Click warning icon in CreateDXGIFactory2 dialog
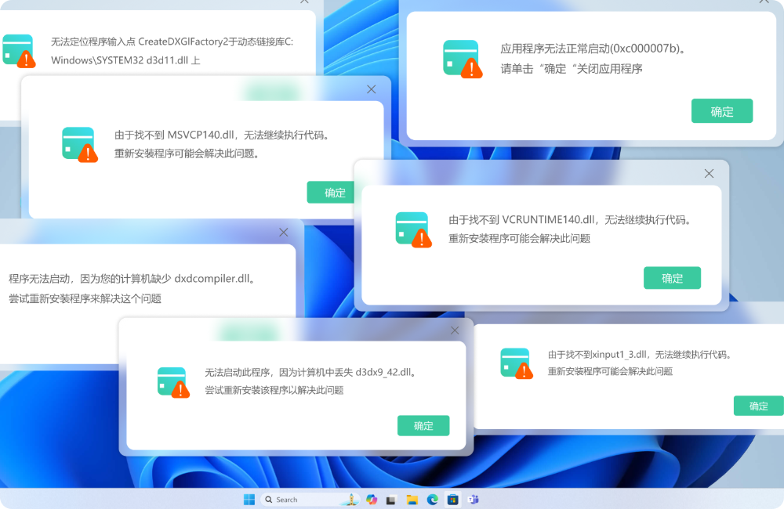The image size is (784, 509). [x=19, y=50]
